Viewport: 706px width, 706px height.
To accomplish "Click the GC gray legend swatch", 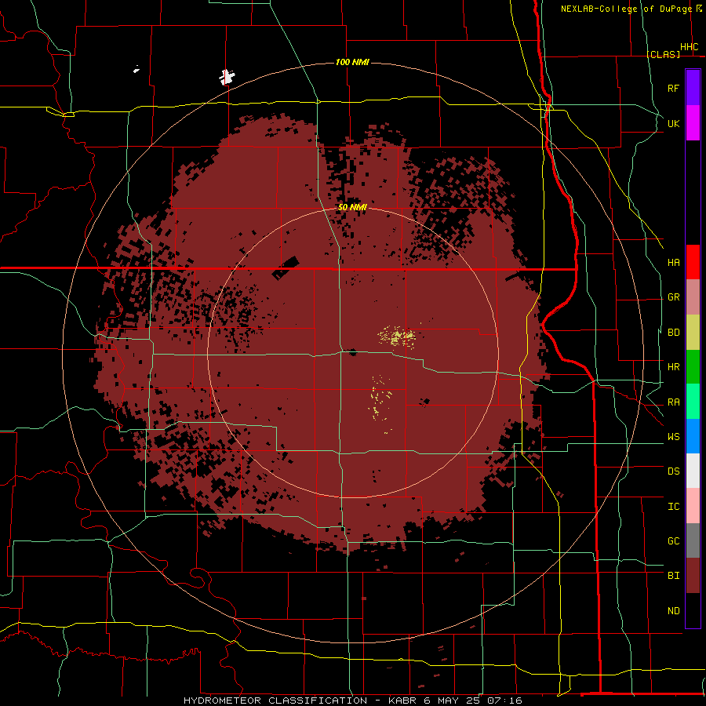I will [693, 540].
